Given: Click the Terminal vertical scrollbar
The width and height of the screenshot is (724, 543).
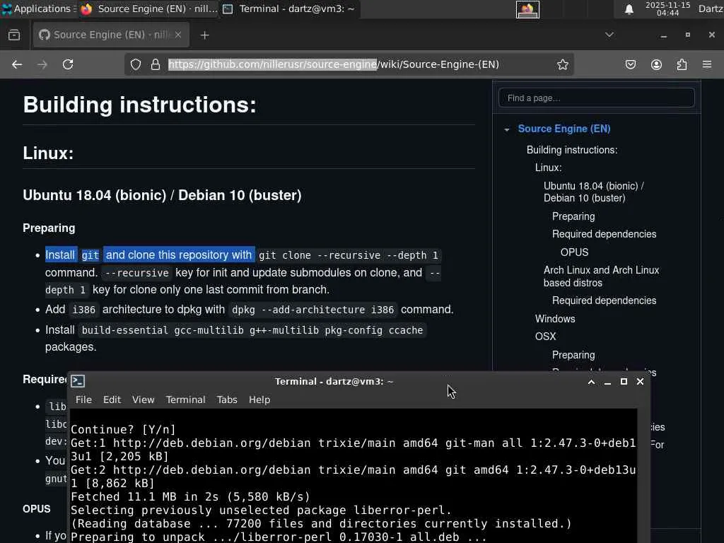Looking at the screenshot, I should pos(643,476).
